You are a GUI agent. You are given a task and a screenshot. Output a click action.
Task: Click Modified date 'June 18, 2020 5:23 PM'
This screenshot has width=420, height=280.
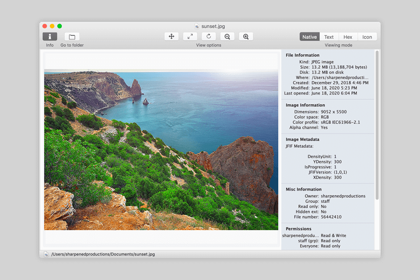click(334, 88)
